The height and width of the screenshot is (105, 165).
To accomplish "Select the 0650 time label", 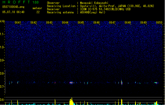I will coord(159,23).
